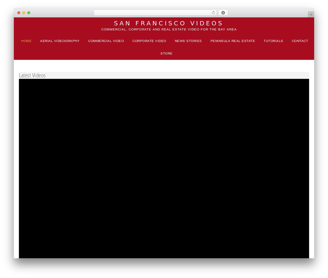This screenshot has height=278, width=328.
Task: Select the Corporate Video menu item
Action: [x=149, y=41]
